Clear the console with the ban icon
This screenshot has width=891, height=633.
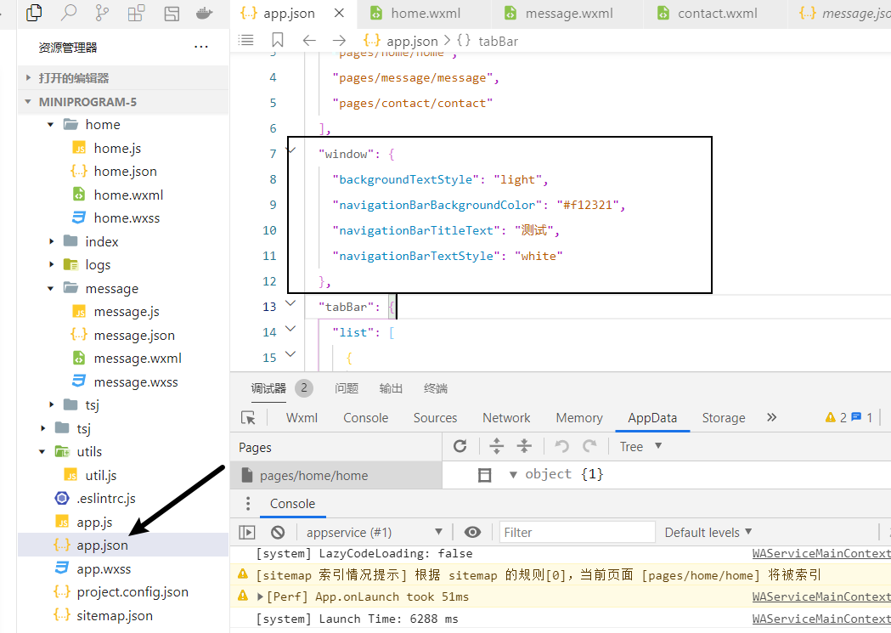pyautogui.click(x=278, y=533)
